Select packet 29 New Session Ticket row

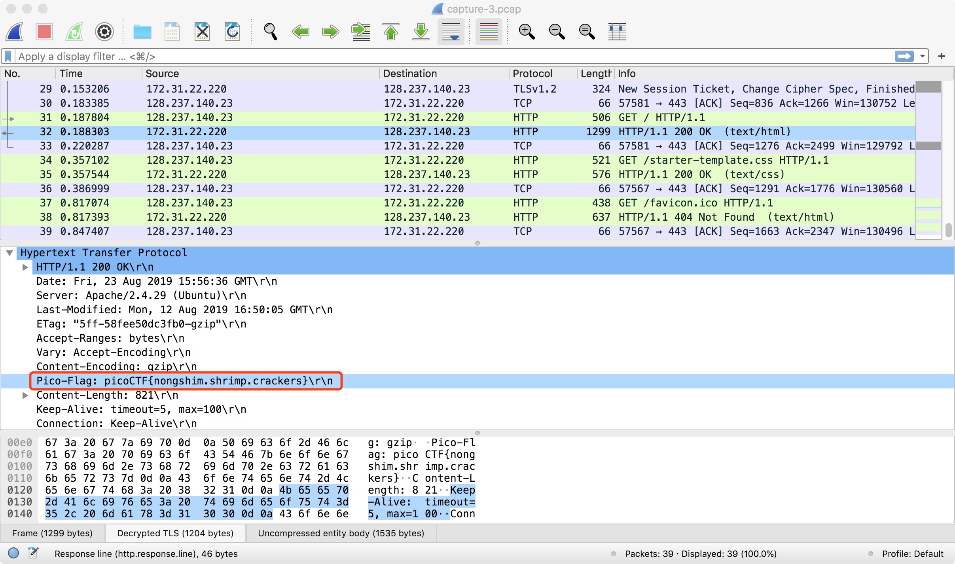(x=458, y=89)
